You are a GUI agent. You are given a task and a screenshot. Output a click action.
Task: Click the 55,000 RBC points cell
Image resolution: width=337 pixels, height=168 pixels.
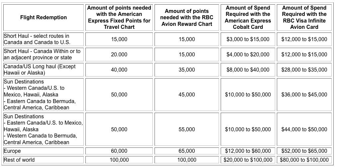(x=186, y=129)
